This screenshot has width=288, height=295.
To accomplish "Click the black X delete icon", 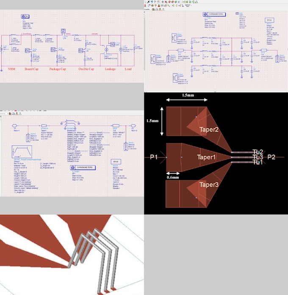I will point(148,2).
